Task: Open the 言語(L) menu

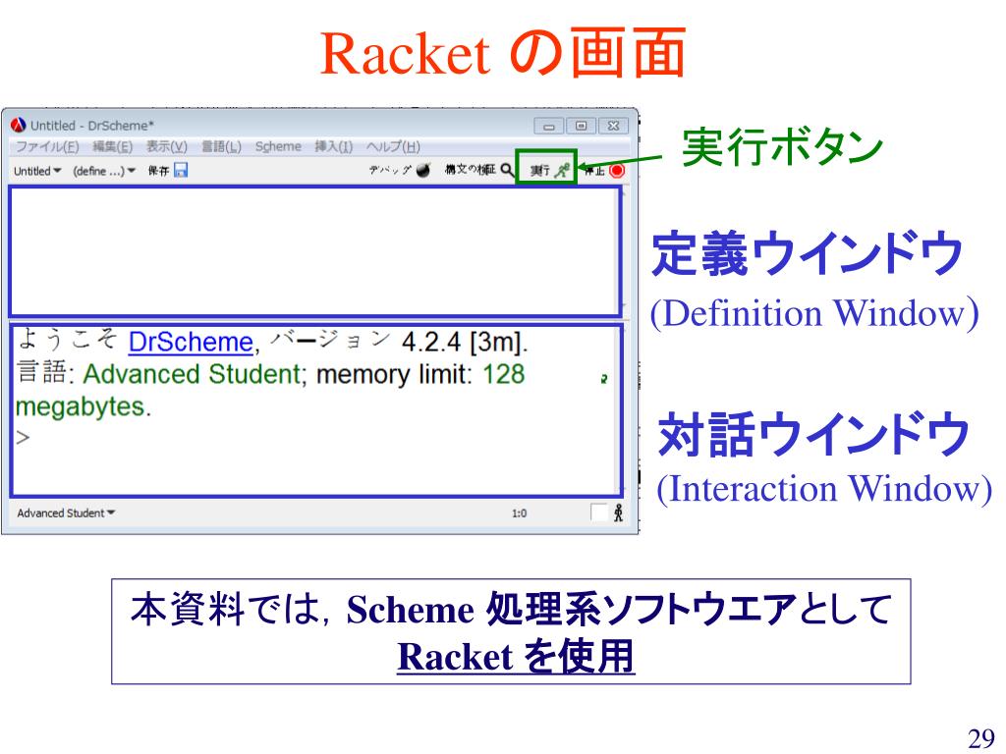Action: point(221,147)
